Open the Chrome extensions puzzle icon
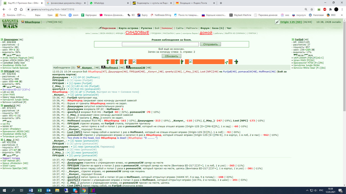 point(330,9)
